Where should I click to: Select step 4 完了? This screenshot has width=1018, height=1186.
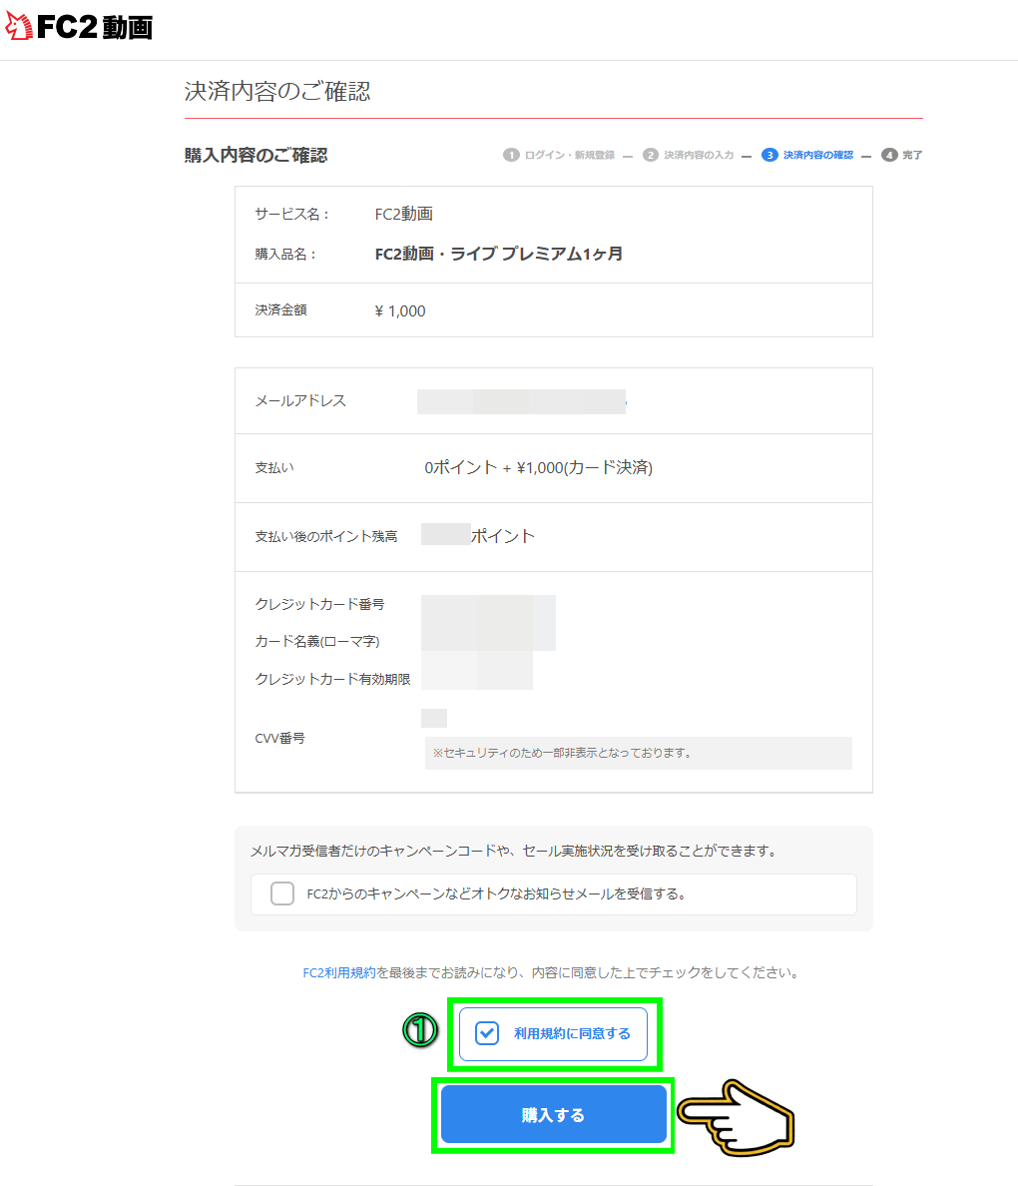(901, 155)
